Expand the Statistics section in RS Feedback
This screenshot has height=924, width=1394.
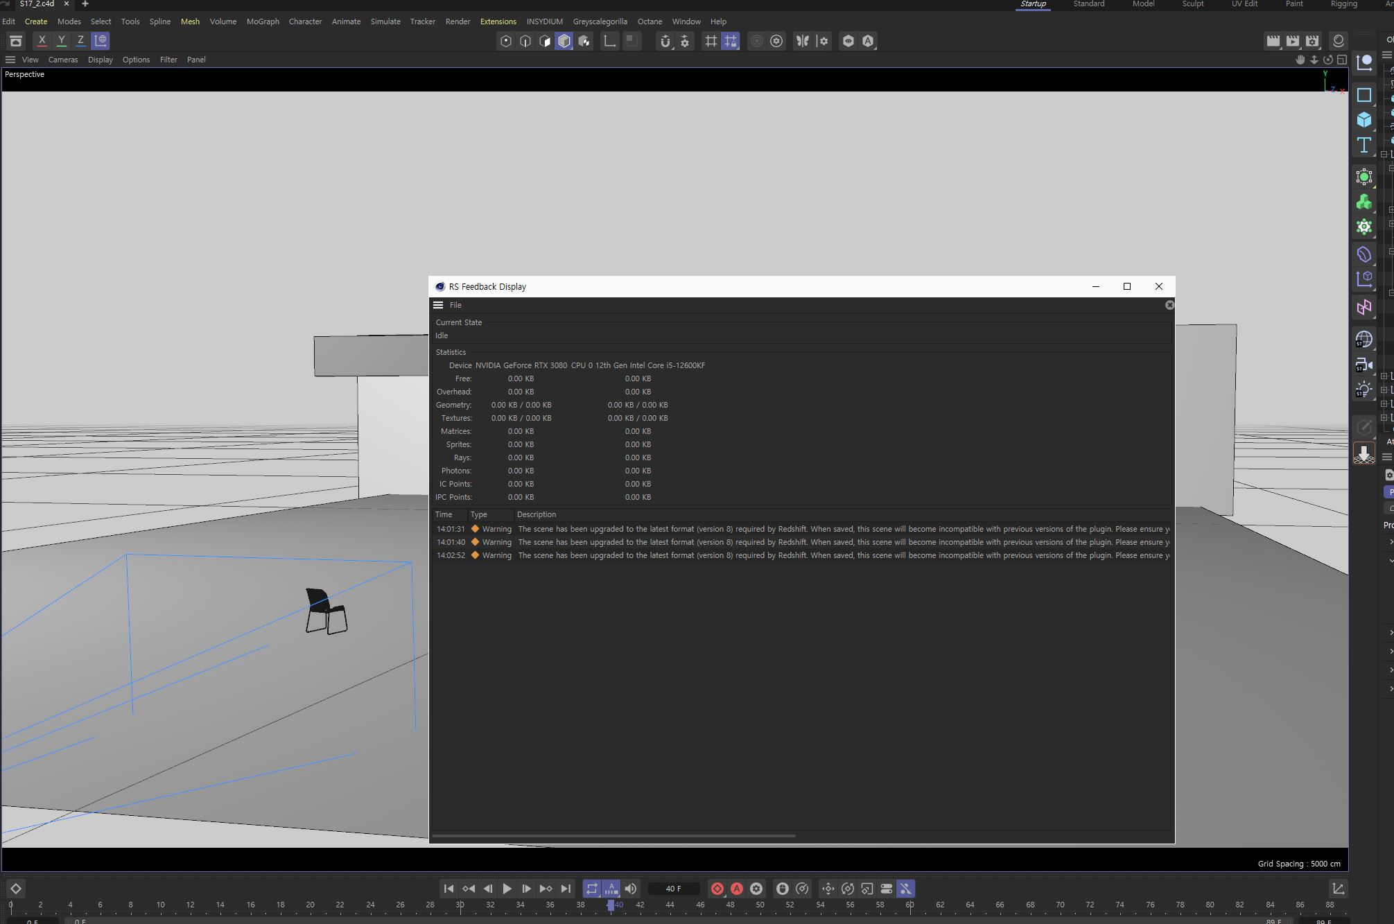click(451, 351)
